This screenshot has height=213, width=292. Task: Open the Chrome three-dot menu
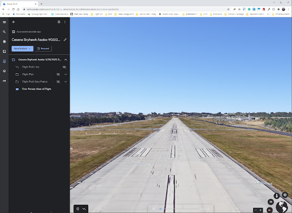coord(289,9)
